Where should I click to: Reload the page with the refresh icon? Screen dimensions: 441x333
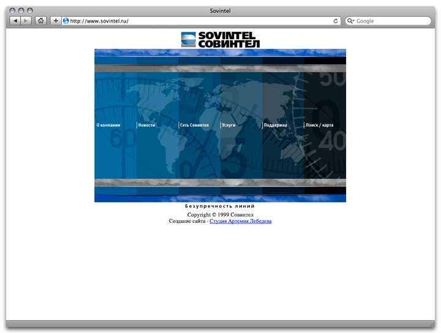[x=336, y=21]
